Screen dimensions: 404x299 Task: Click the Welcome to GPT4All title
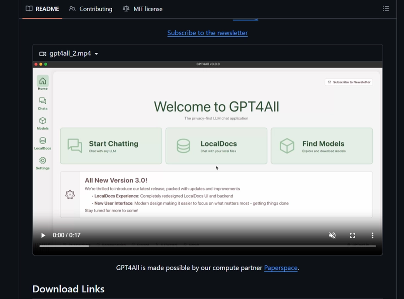pos(216,107)
